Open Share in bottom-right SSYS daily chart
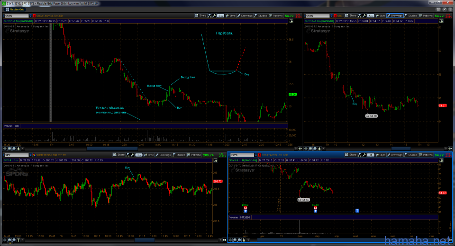The height and width of the screenshot is (246, 455). [x=351, y=155]
